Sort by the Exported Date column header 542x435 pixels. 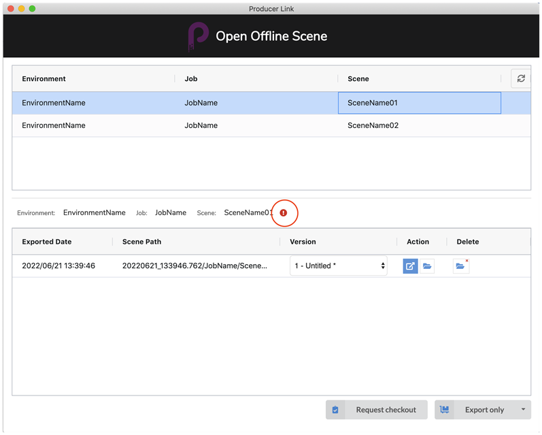tap(46, 242)
